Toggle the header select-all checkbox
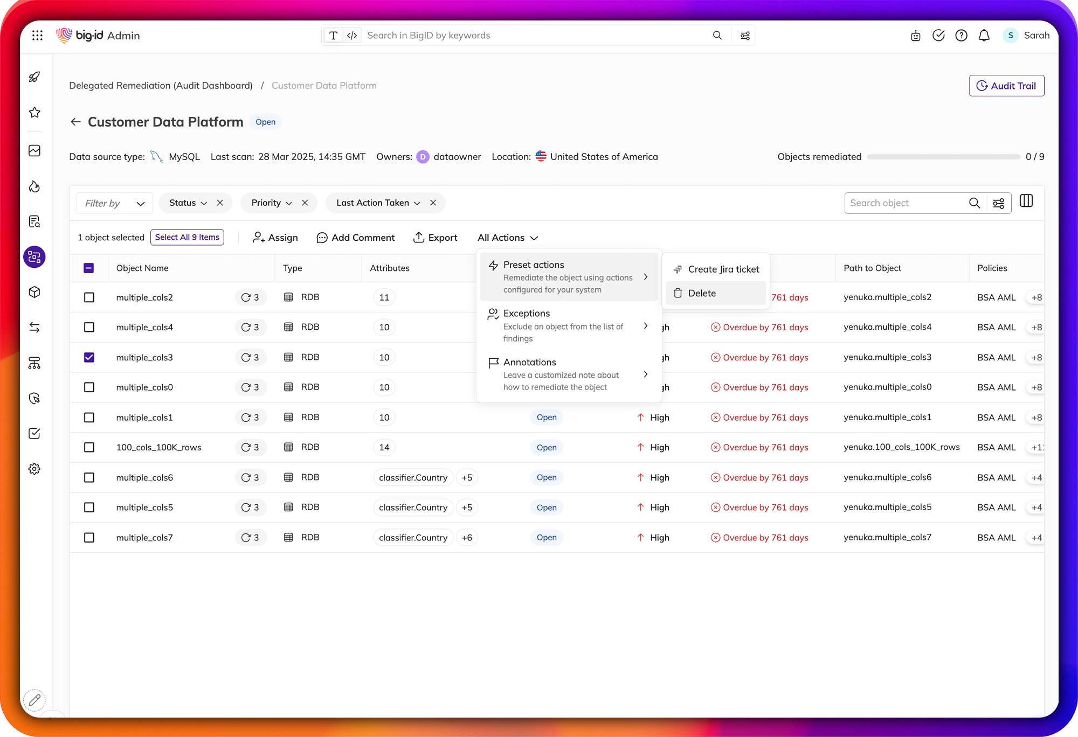 click(x=89, y=268)
